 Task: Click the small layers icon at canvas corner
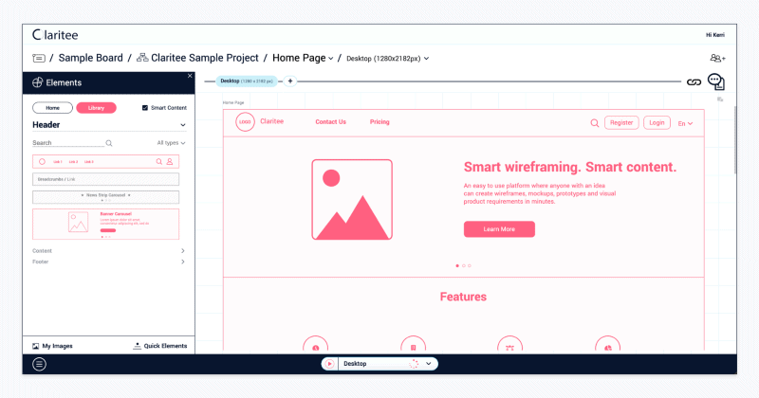click(x=720, y=99)
